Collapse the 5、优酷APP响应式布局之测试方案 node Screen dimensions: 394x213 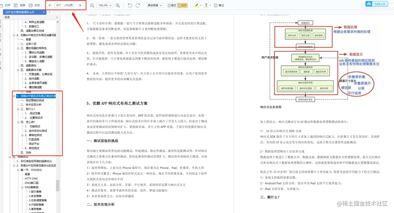pos(14,96)
